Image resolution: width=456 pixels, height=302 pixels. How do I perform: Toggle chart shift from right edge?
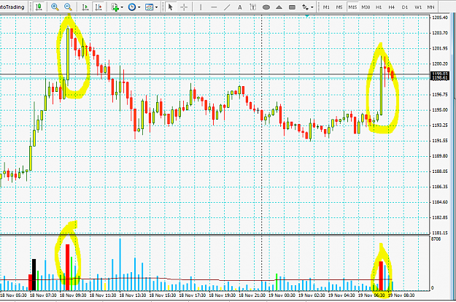pos(98,7)
